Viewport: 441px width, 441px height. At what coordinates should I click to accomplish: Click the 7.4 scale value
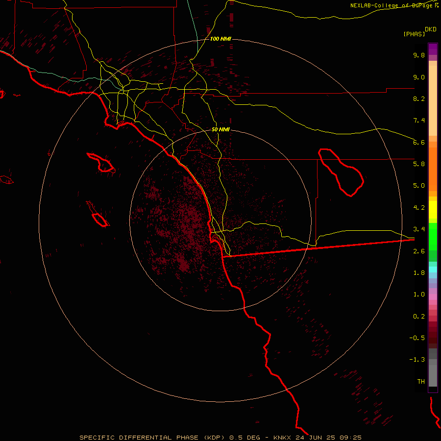(419, 121)
